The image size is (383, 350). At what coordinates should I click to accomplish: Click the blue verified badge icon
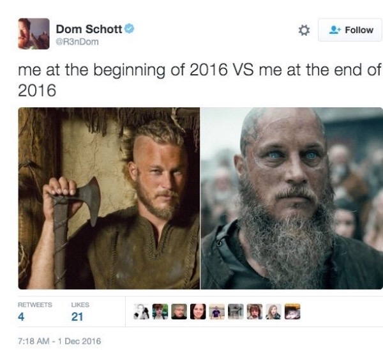130,29
